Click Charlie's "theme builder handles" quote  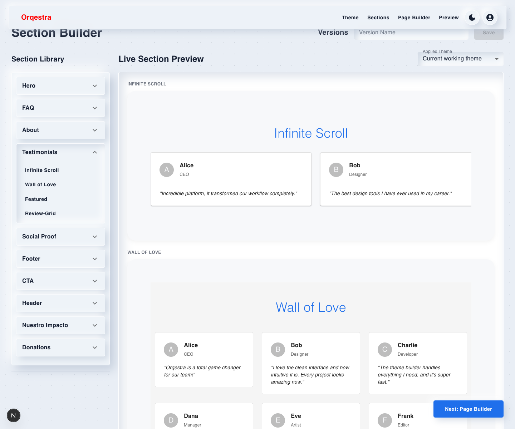414,375
